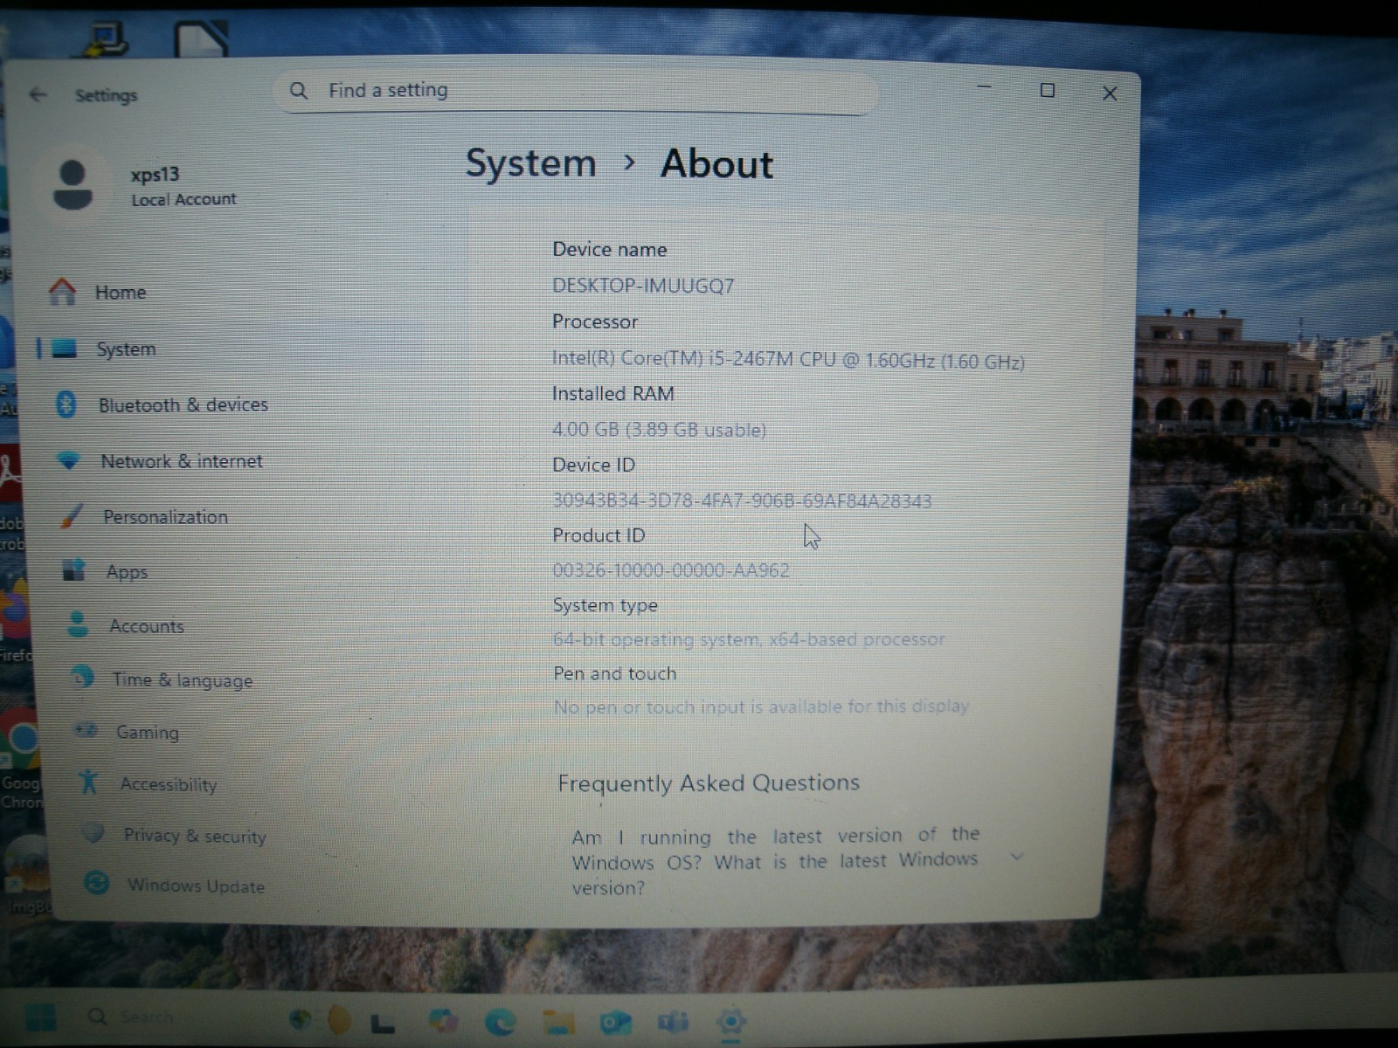Select the 4.00 GB installed RAM value
This screenshot has width=1398, height=1048.
(x=659, y=430)
